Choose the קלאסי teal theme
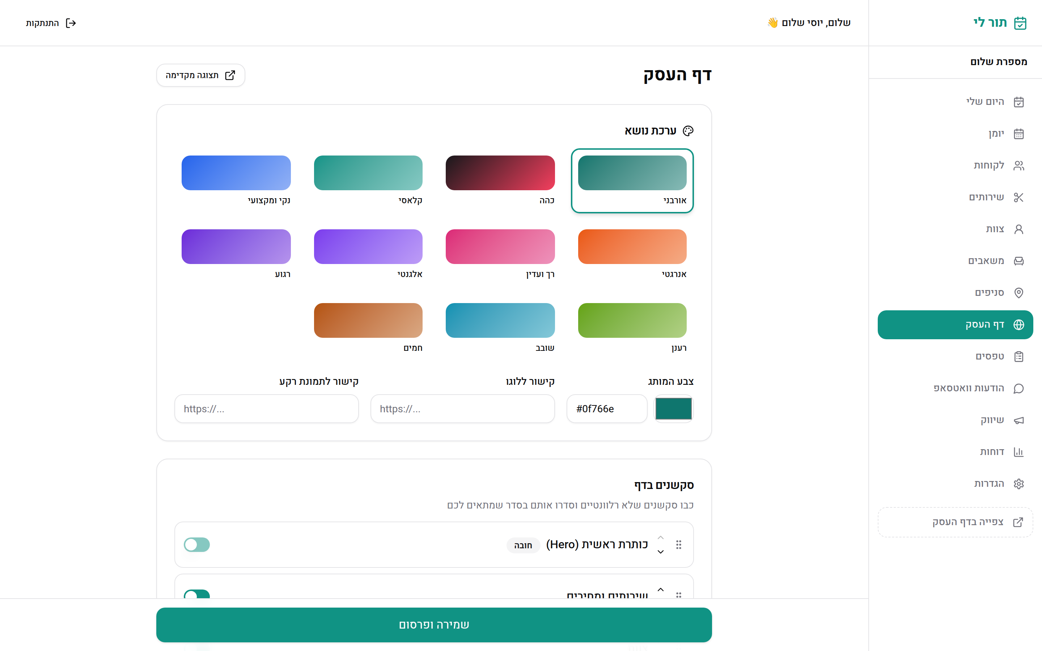The image size is (1042, 651). (x=368, y=181)
